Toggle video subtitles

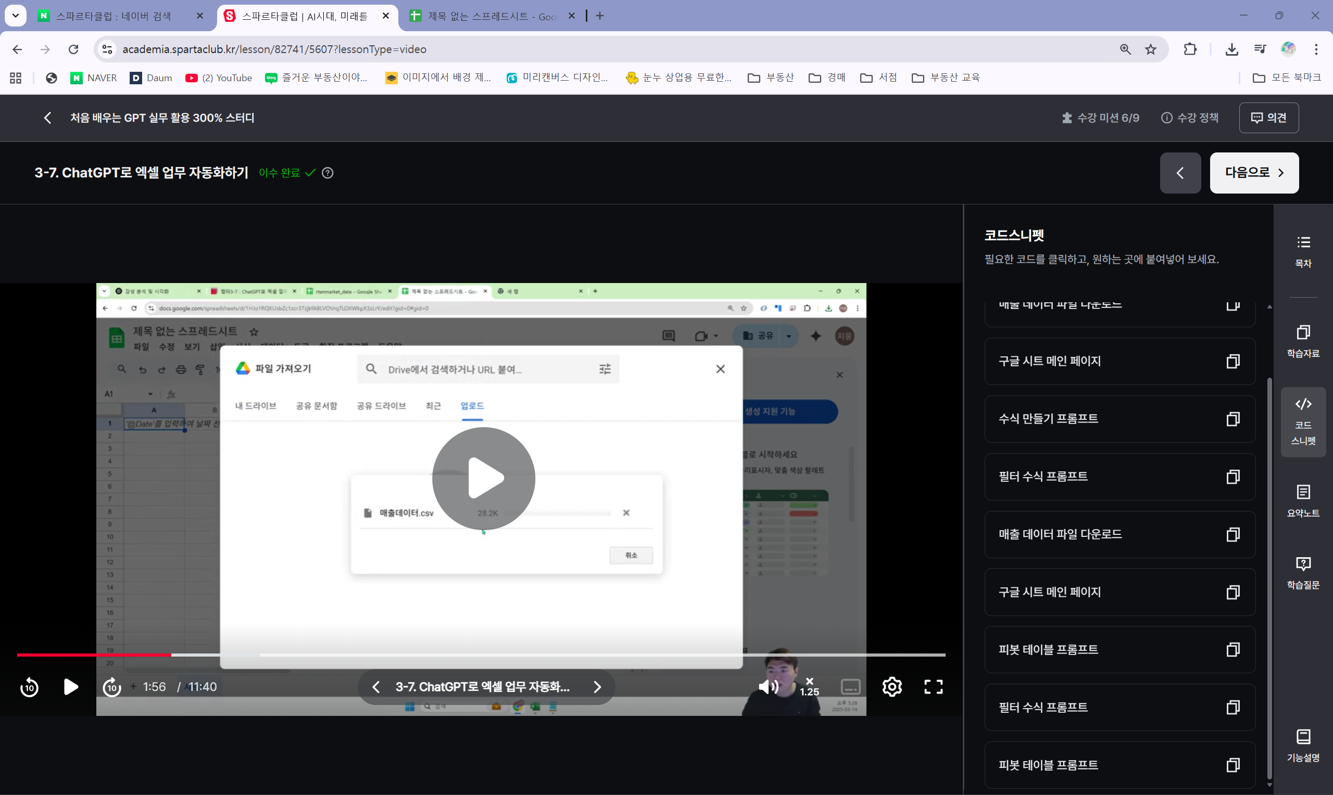[851, 687]
